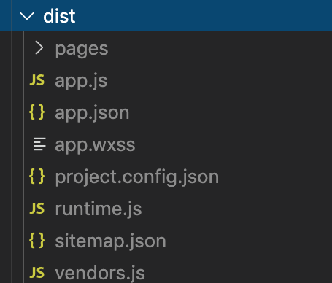Open the vendors.js file
This screenshot has height=283, width=332.
pyautogui.click(x=100, y=274)
